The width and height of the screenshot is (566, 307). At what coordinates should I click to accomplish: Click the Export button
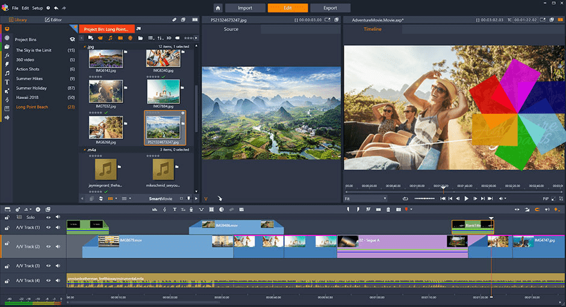click(x=330, y=8)
